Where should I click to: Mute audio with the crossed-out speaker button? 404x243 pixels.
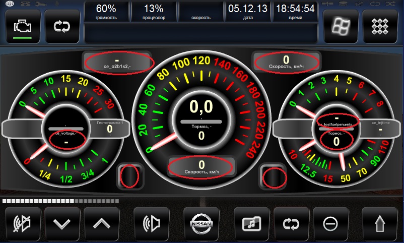[23, 224]
